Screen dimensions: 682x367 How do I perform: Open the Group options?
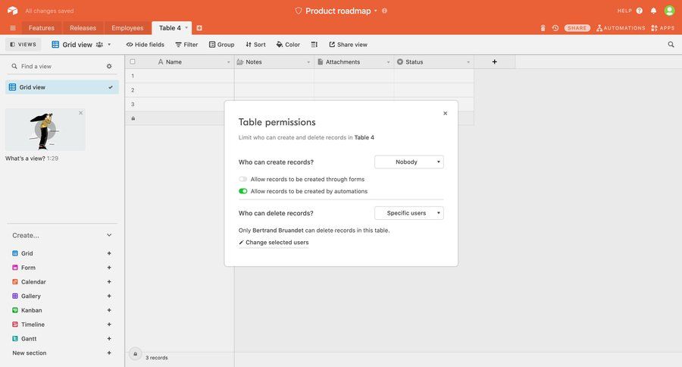click(x=222, y=45)
